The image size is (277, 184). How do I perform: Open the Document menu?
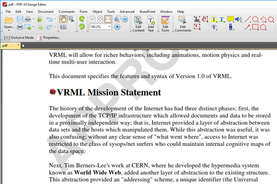tap(46, 11)
